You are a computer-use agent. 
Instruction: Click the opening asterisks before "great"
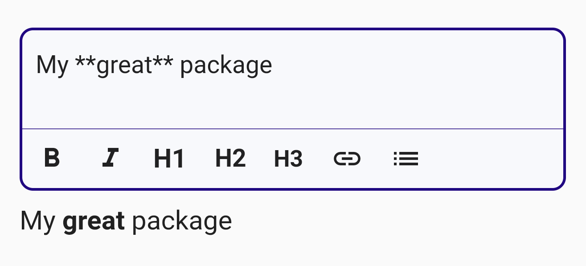pyautogui.click(x=86, y=62)
